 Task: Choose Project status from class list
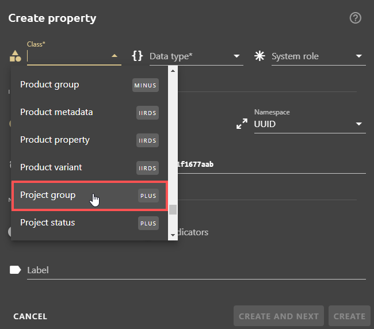[89, 223]
